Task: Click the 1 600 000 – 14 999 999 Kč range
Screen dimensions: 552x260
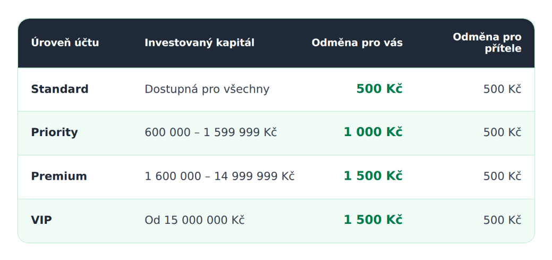Action: click(219, 176)
